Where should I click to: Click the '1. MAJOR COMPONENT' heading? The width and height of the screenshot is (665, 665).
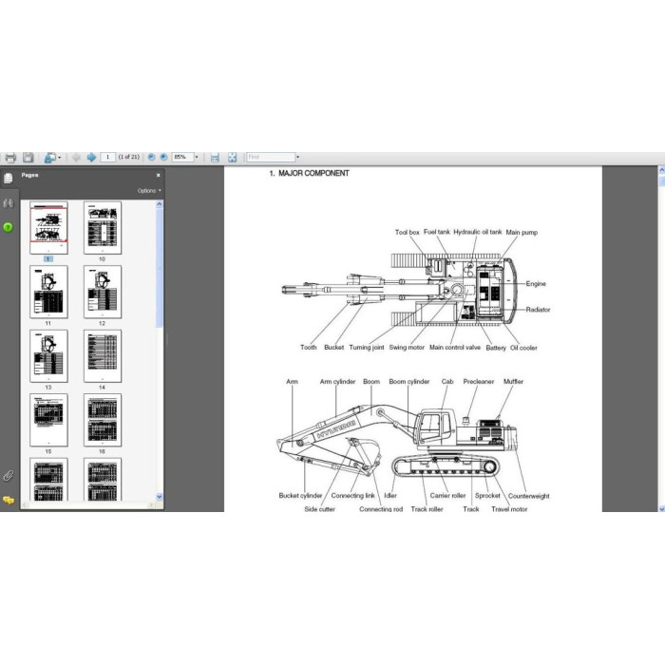[x=309, y=173]
